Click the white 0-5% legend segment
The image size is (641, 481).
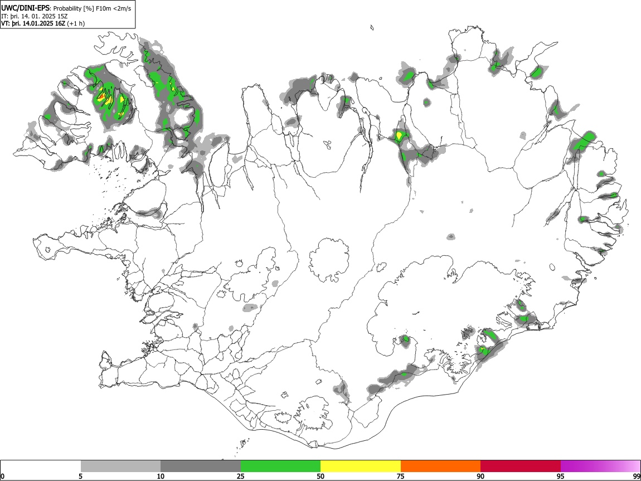pyautogui.click(x=41, y=467)
